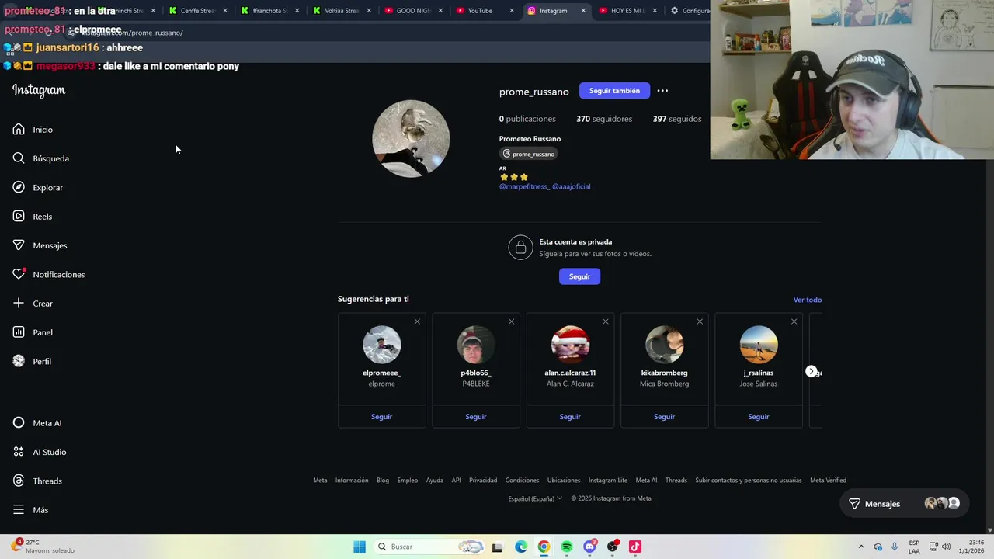Viewport: 994px width, 559px height.
Task: Switch to the Cenffe Stream browser tab
Action: click(197, 11)
